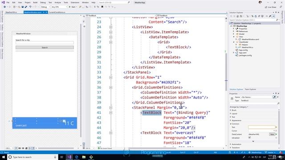
Task: Click the Visual Studio taskbar icon
Action: click(x=69, y=157)
